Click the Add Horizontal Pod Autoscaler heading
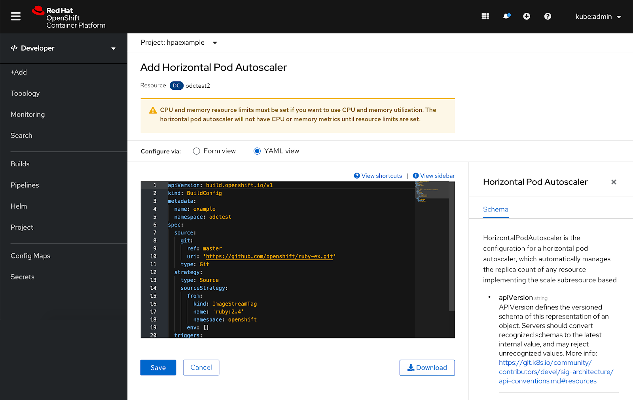 (214, 68)
